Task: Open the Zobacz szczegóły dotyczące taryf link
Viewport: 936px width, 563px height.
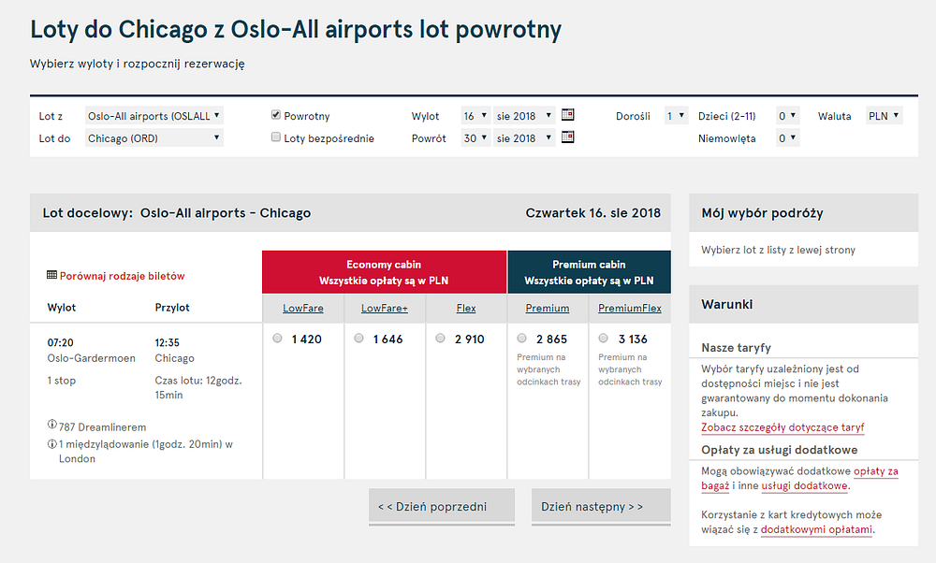Action: point(782,427)
